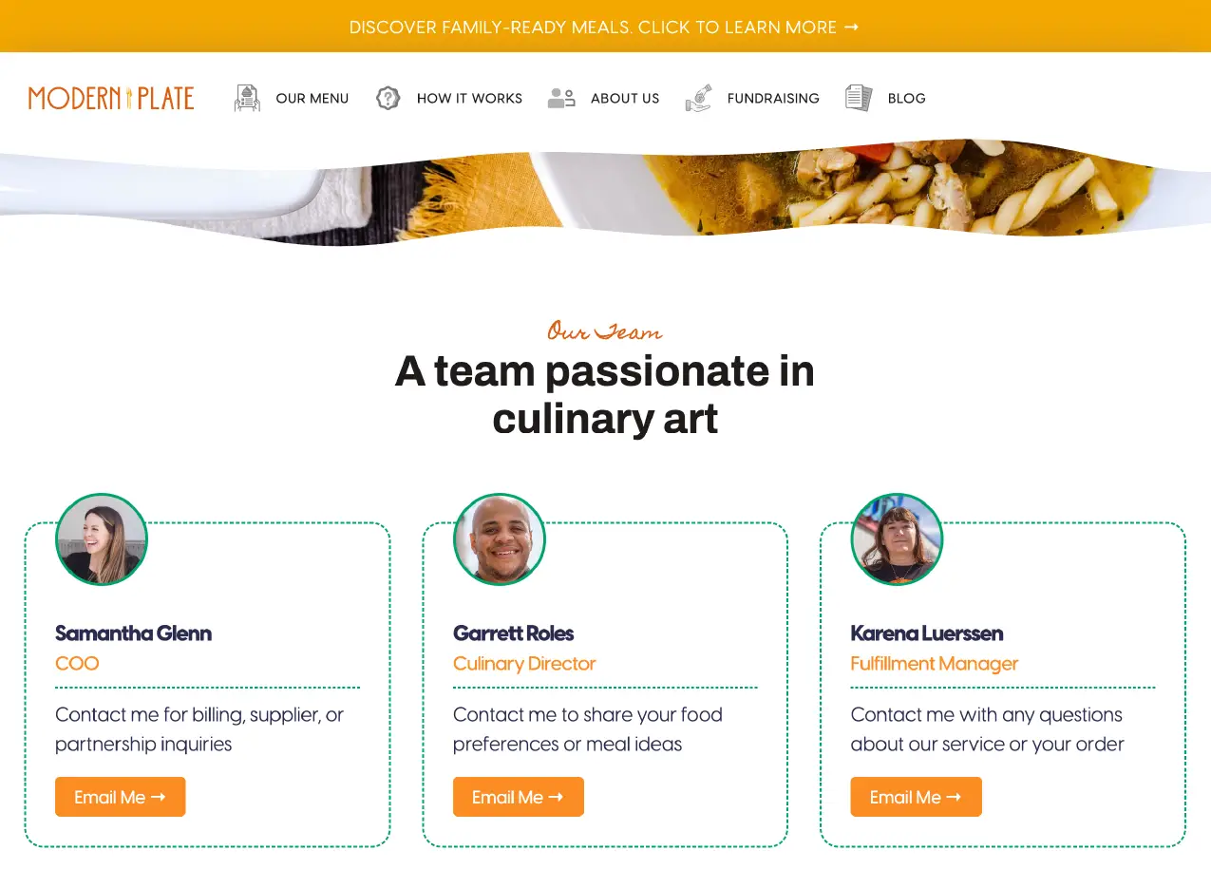Email Karena Luerssen about your order

coord(916,797)
